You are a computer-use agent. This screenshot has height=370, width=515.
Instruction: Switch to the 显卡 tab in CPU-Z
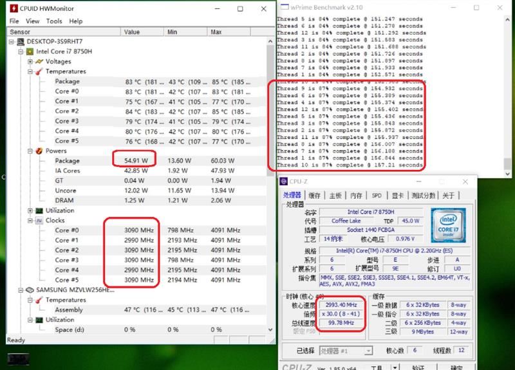[x=397, y=196]
